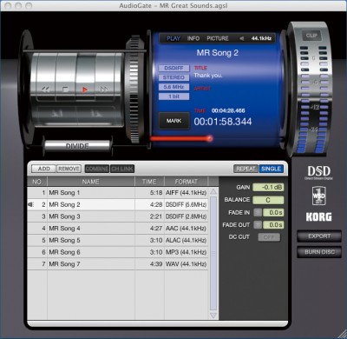Select MR Song 5 in the list
Viewport: 347px width, 339px height.
point(118,240)
